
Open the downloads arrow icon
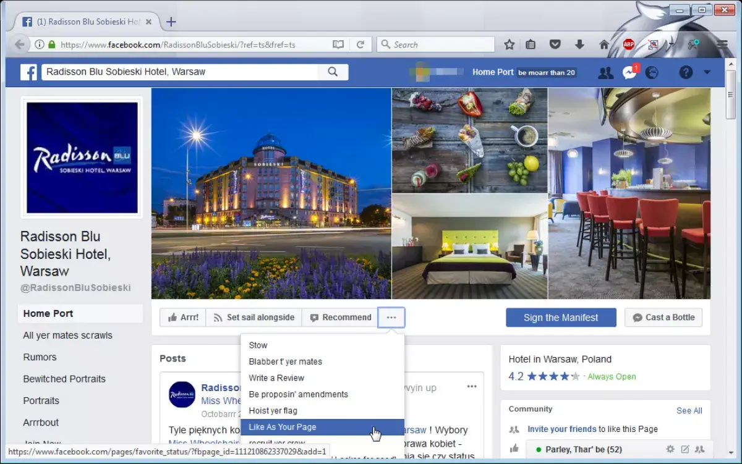[x=579, y=44]
